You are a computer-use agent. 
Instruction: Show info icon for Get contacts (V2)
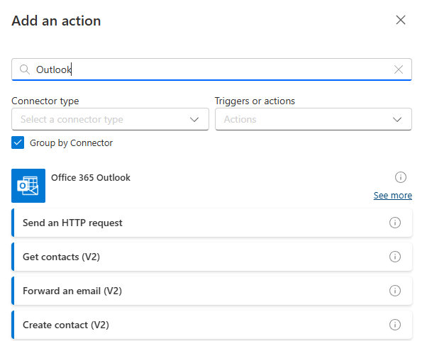click(x=395, y=257)
